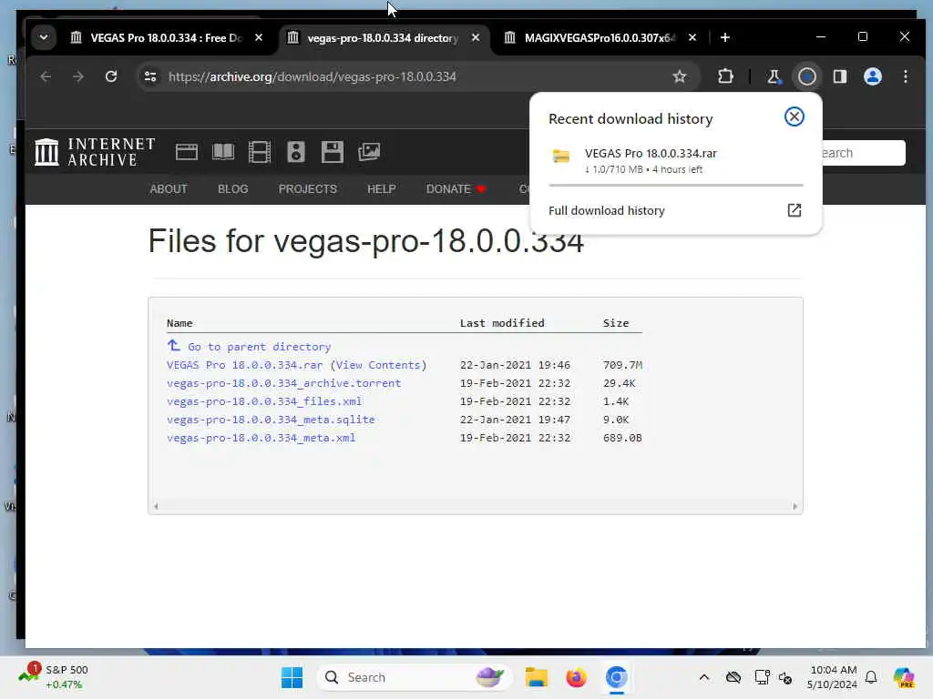Open the Chrome side panel icon

(x=839, y=76)
